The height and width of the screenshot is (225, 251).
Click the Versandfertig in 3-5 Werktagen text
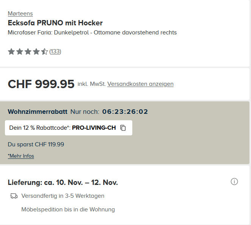(x=63, y=196)
